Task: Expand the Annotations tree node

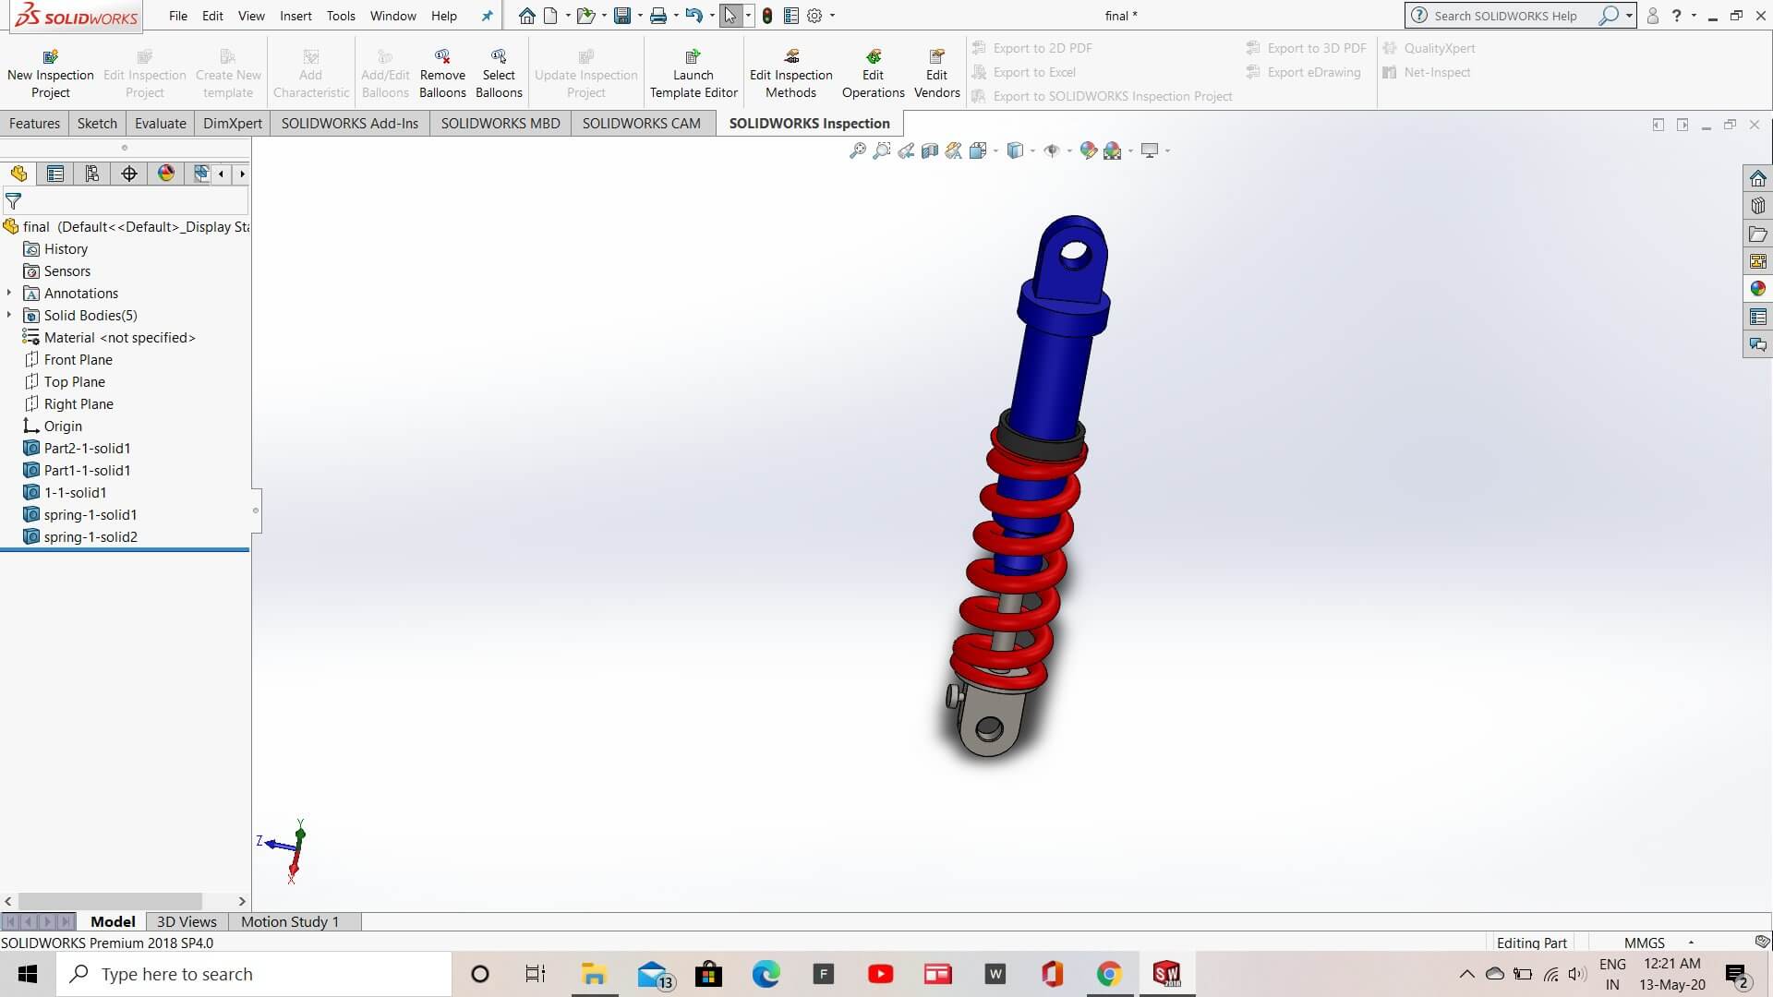Action: point(9,294)
